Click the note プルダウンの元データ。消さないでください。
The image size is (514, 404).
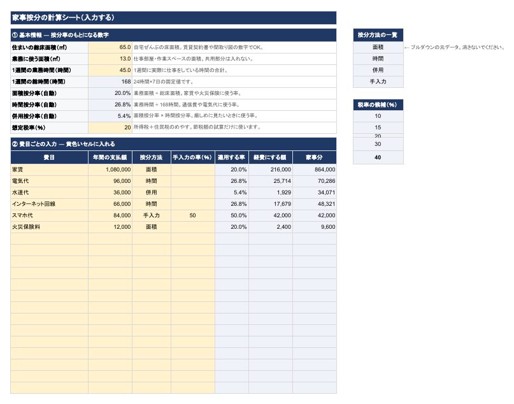click(454, 47)
